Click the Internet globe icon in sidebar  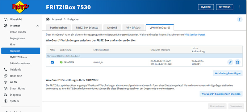pos(6,26)
